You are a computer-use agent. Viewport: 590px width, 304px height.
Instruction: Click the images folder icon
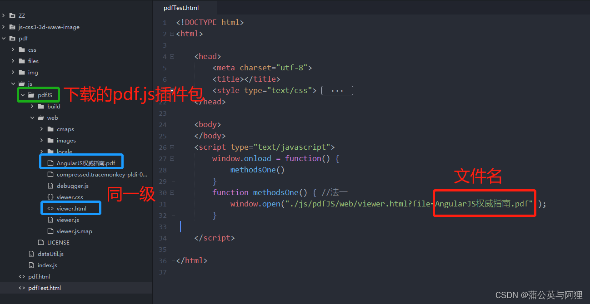click(50, 140)
